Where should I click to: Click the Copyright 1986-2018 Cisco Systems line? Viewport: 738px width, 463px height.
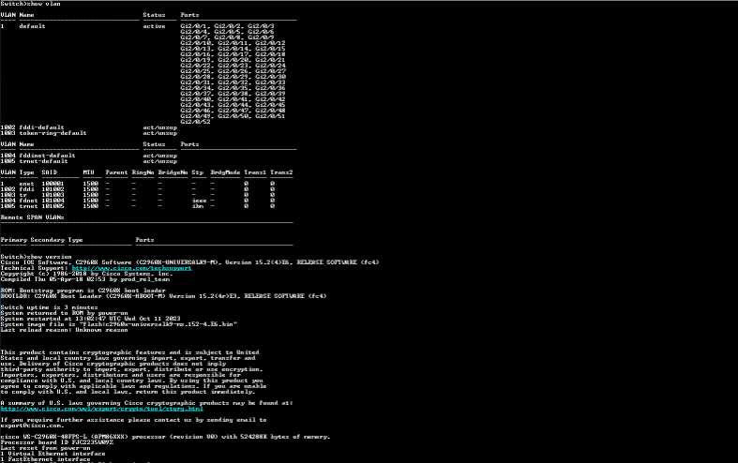[86, 274]
